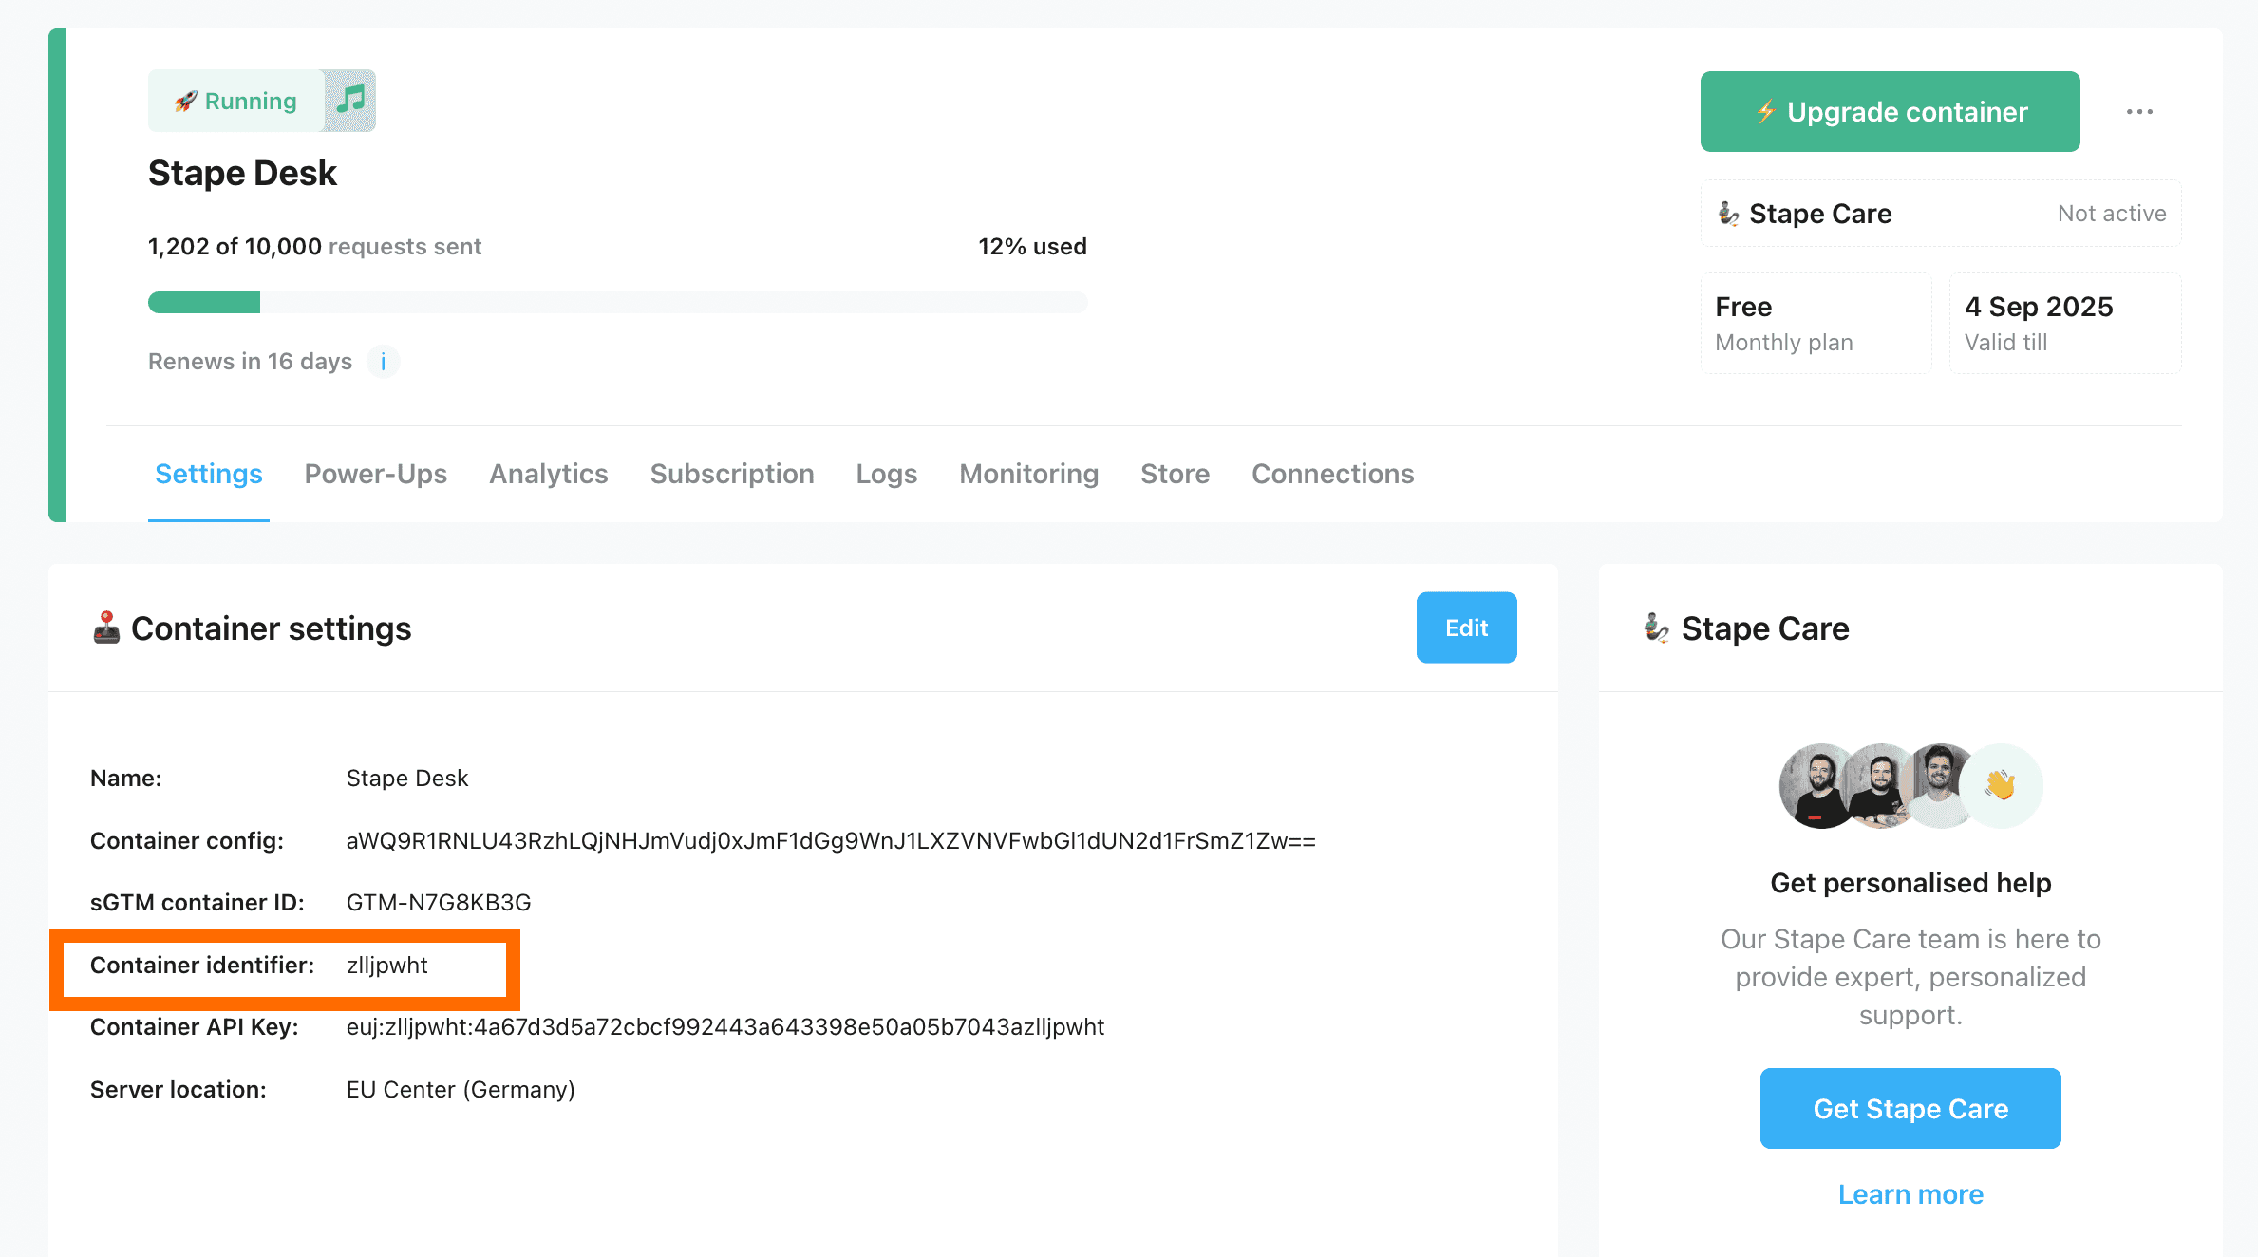
Task: View the Logs tab
Action: [x=886, y=474]
